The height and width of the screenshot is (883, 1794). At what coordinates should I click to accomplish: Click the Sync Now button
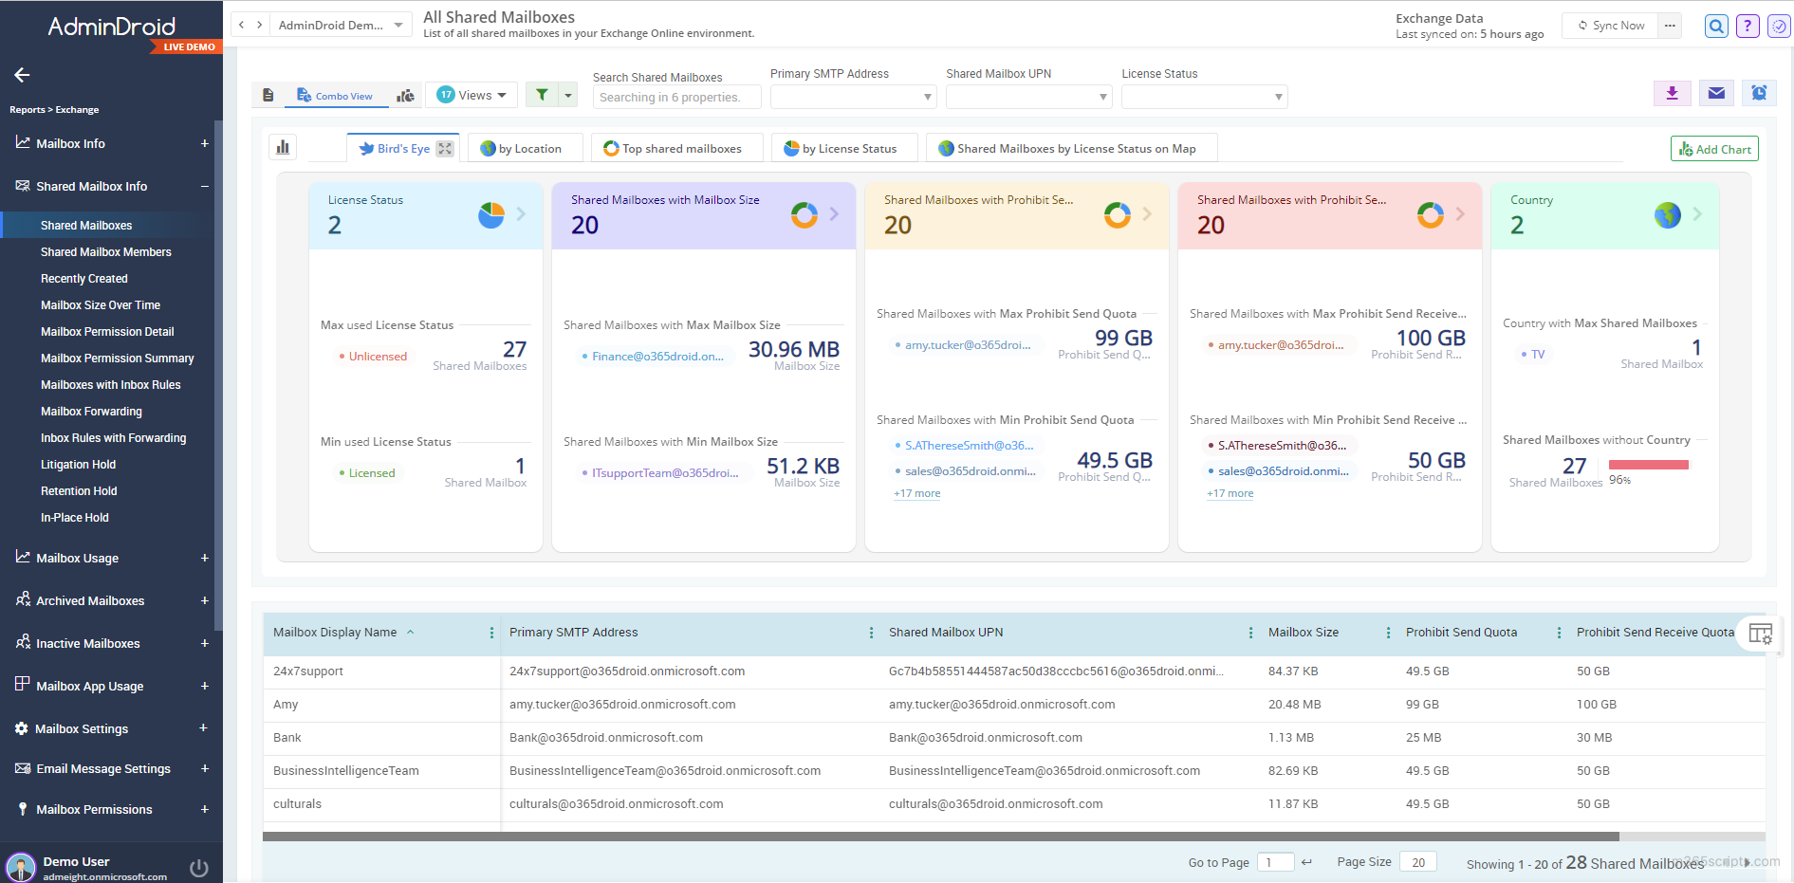(1610, 26)
